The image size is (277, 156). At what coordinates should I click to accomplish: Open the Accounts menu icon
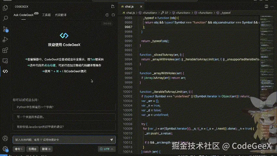[x=5, y=138]
